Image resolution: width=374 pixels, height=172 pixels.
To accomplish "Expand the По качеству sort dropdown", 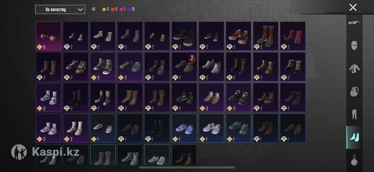I will pos(60,9).
